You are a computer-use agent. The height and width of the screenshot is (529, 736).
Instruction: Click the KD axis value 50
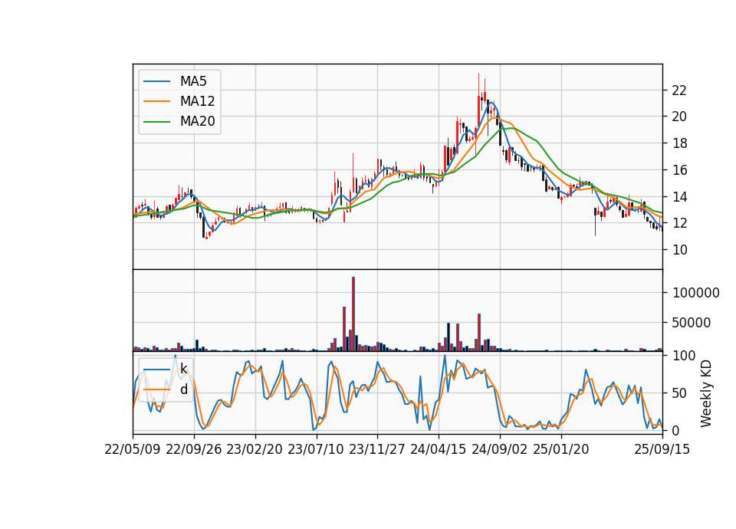[x=680, y=393]
